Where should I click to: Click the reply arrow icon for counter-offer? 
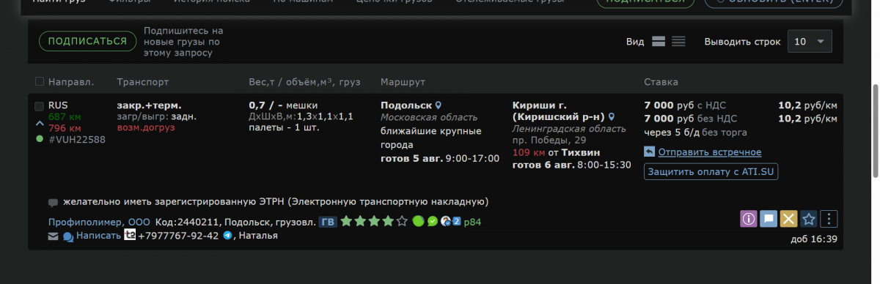click(649, 152)
